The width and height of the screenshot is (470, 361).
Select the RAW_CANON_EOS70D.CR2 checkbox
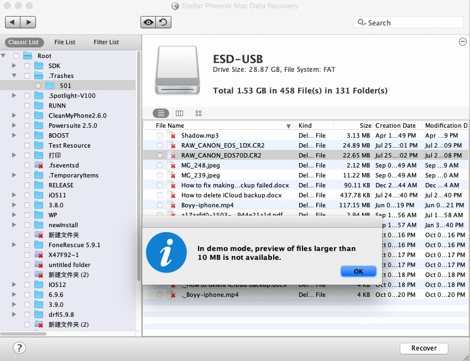click(x=160, y=155)
